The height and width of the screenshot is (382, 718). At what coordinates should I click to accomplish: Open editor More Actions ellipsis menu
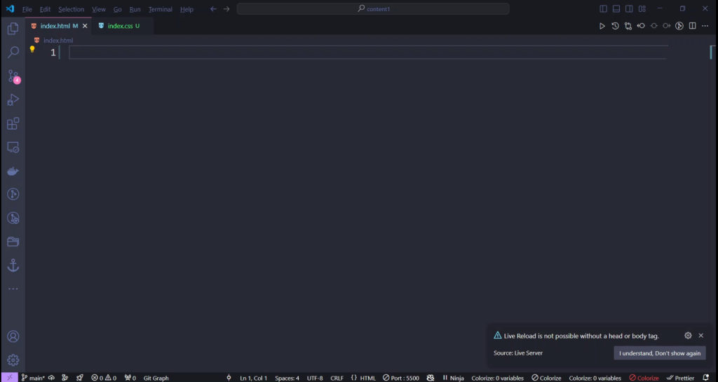[x=705, y=26]
